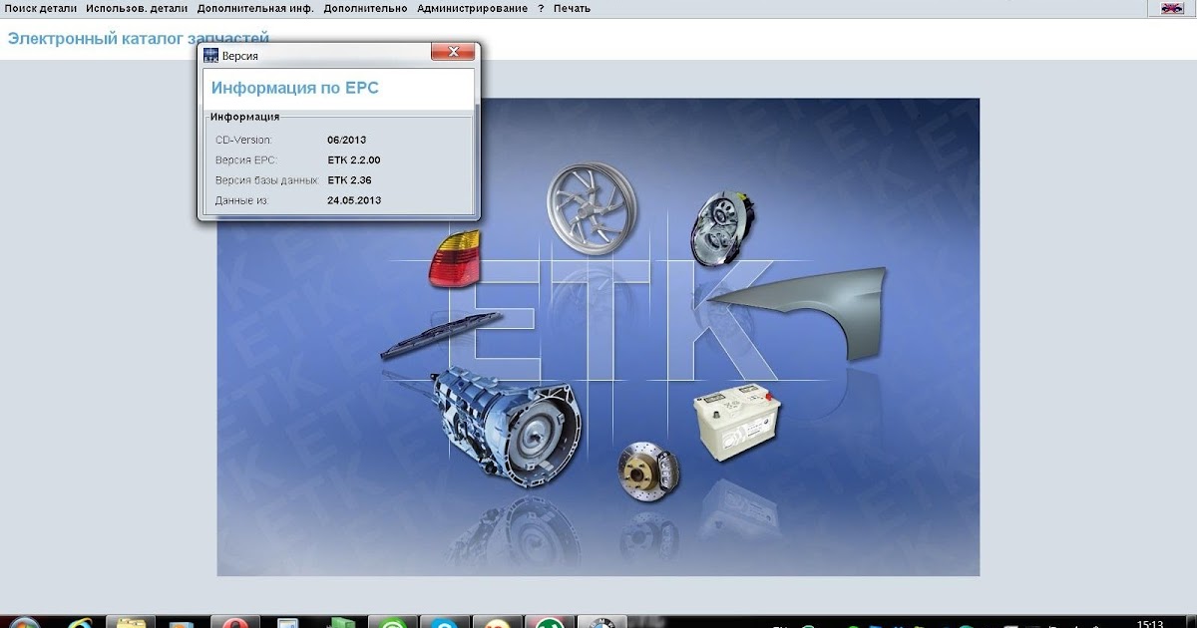1197x628 pixels.
Task: Click the Данные из: label
Action: [242, 200]
